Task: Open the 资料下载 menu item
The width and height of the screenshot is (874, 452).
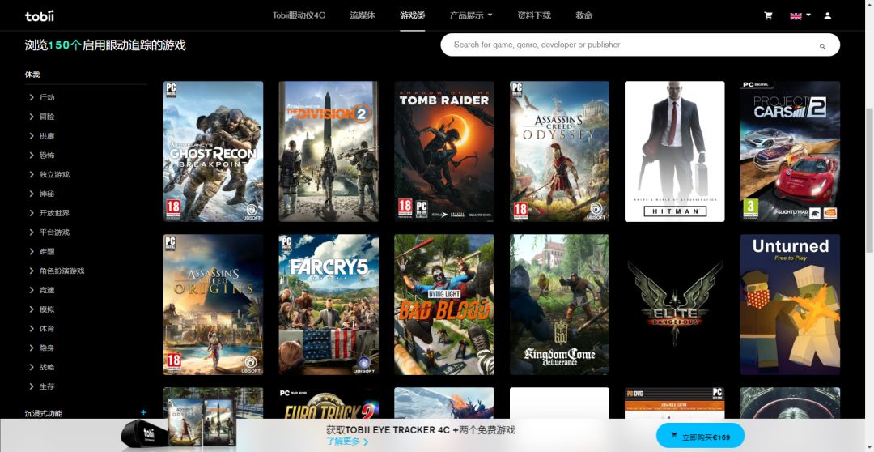Action: (534, 15)
